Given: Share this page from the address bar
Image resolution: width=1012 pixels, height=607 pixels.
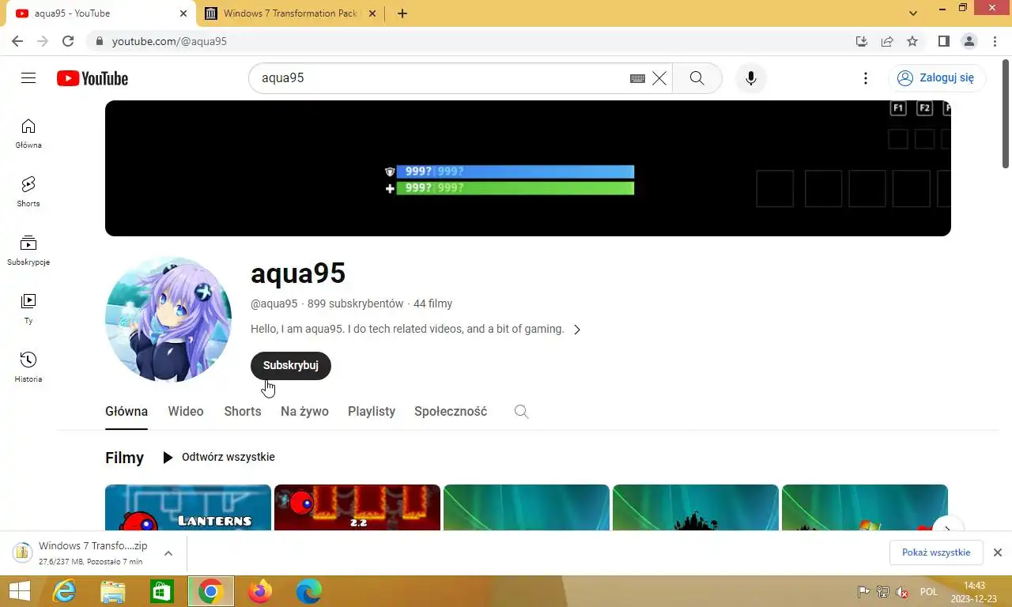Looking at the screenshot, I should coord(887,41).
